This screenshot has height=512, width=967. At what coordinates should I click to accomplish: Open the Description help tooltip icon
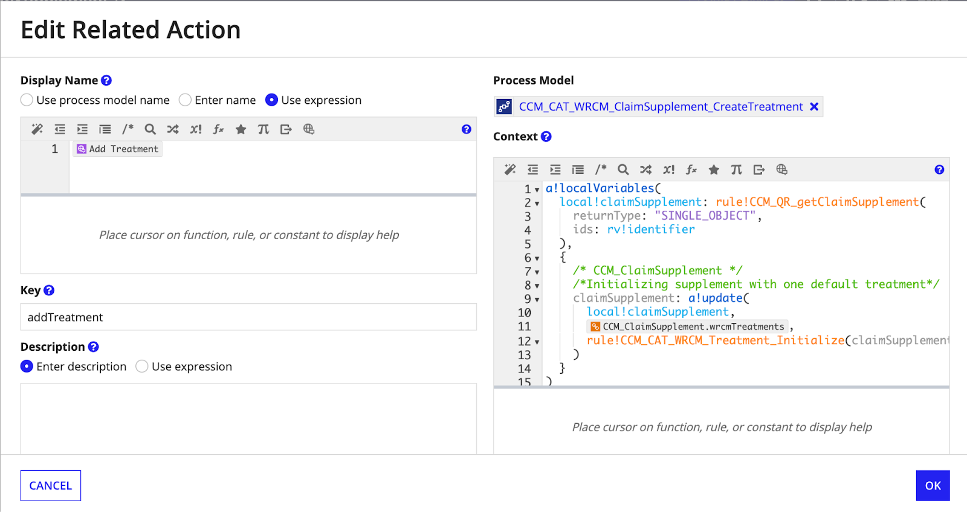coord(93,347)
